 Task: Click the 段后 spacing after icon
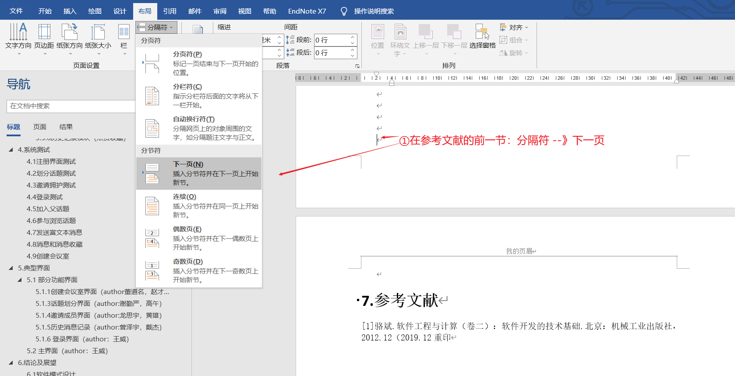[290, 53]
